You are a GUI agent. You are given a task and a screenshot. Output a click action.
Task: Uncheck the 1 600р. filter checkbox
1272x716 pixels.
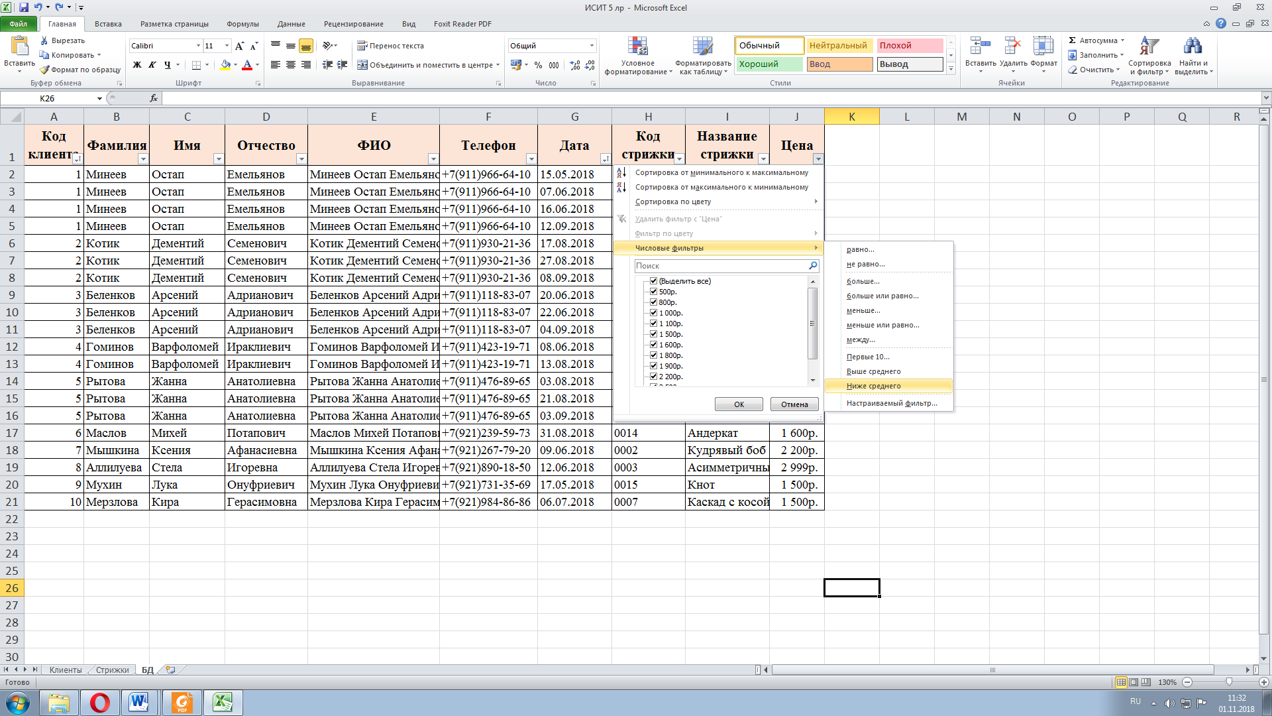(653, 345)
